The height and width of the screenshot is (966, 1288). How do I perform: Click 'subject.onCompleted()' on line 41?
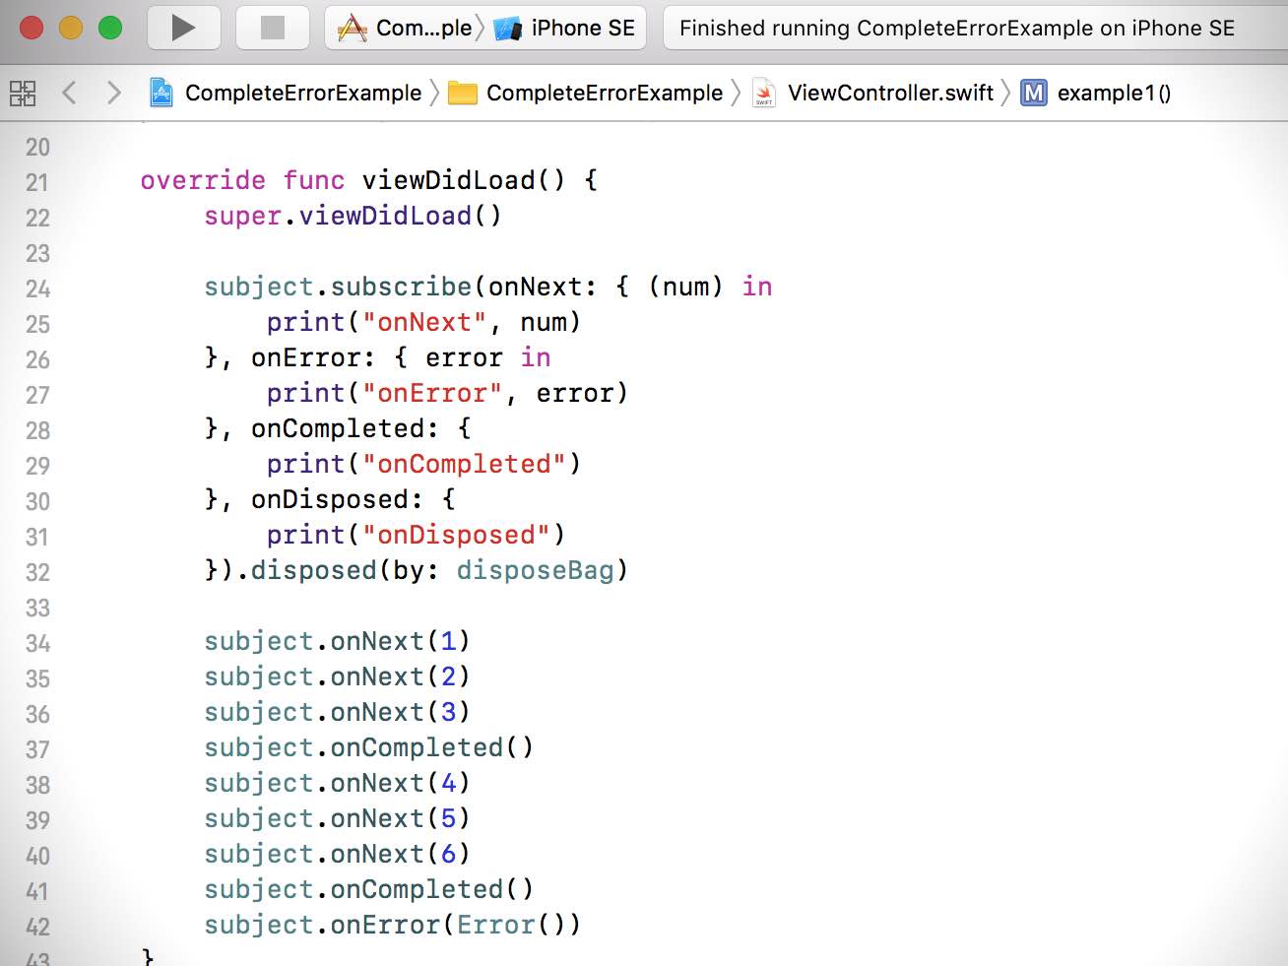click(369, 889)
